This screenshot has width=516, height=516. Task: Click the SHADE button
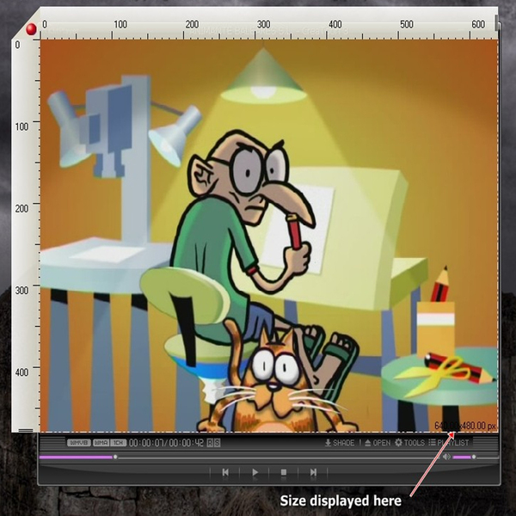click(x=340, y=443)
